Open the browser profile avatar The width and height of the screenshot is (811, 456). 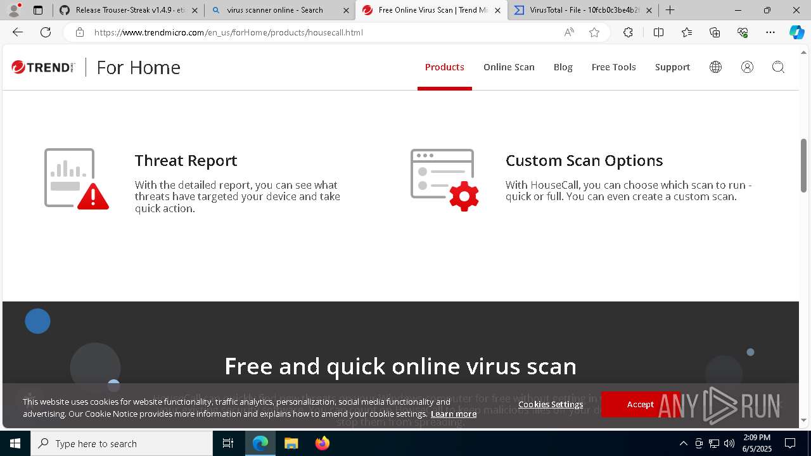[x=14, y=10]
